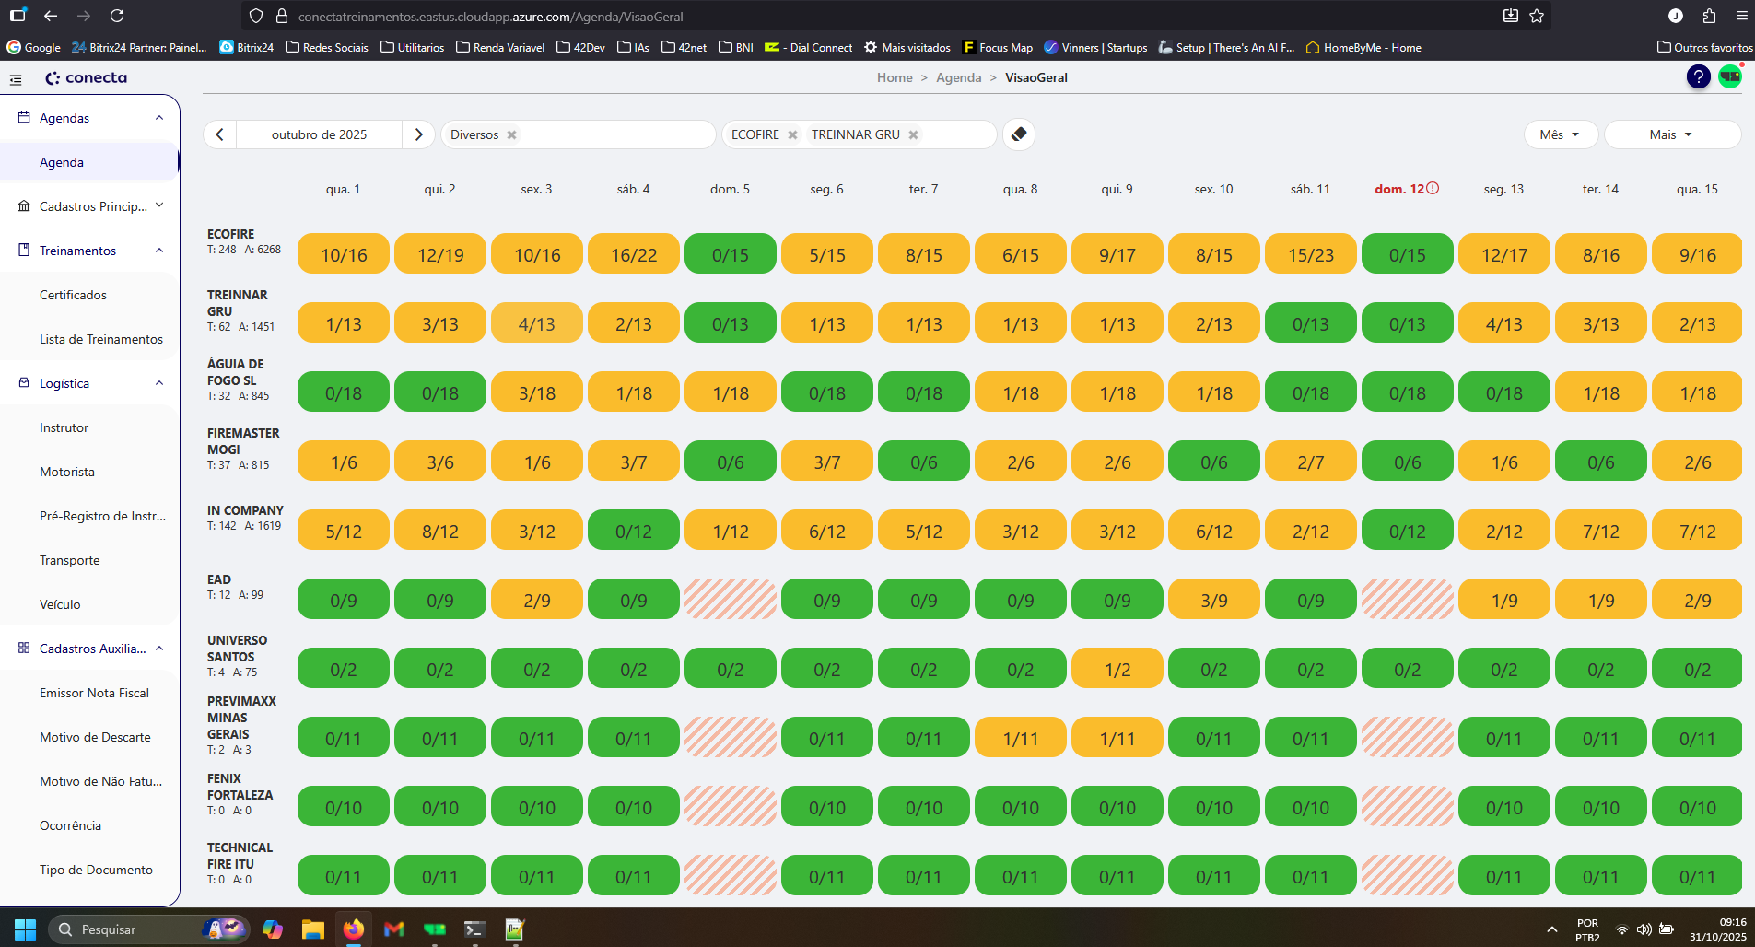The width and height of the screenshot is (1755, 947).
Task: Click the outubro de 2025 date field
Action: pos(319,134)
